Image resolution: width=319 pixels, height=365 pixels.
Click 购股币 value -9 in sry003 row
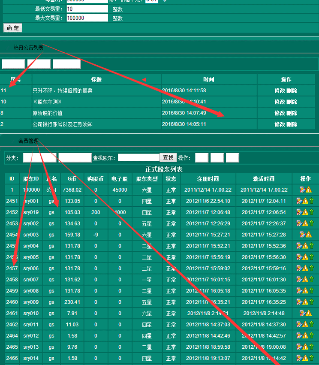[96, 235]
